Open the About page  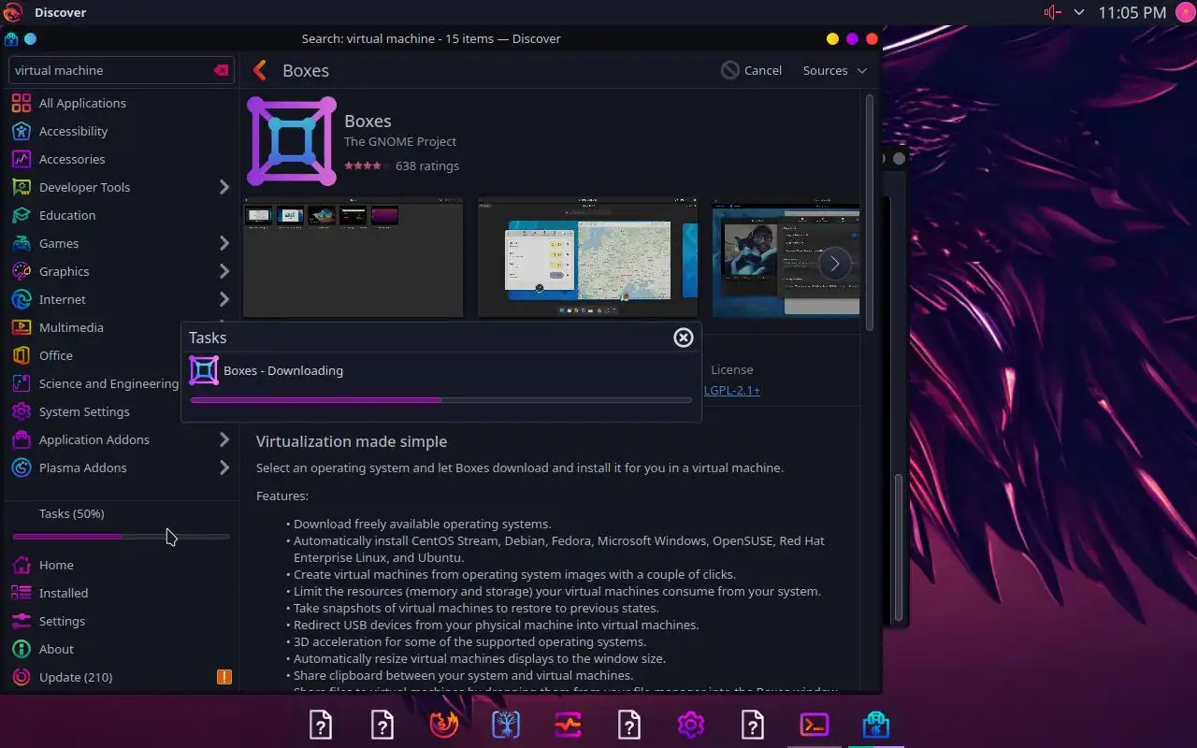click(x=122, y=649)
